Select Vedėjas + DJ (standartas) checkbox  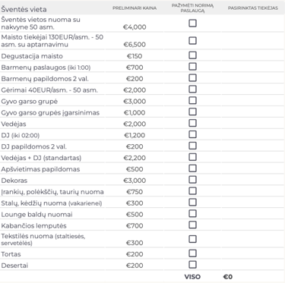(192, 157)
